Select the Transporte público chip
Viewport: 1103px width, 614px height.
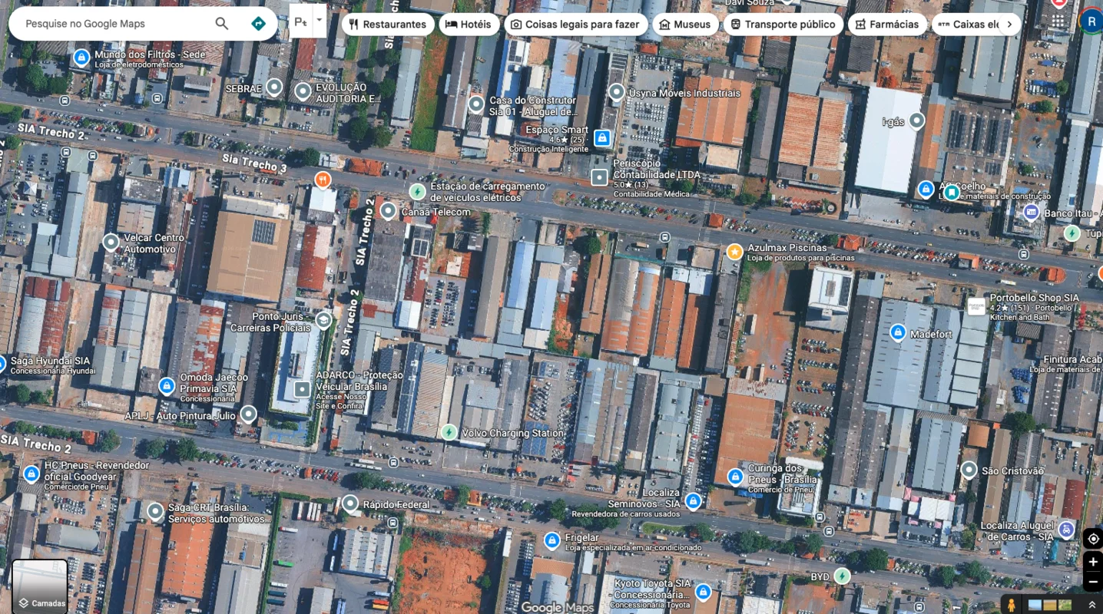[783, 25]
